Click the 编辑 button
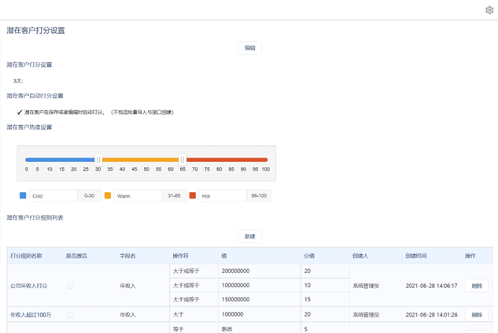This screenshot has height=333, width=498. (x=249, y=48)
